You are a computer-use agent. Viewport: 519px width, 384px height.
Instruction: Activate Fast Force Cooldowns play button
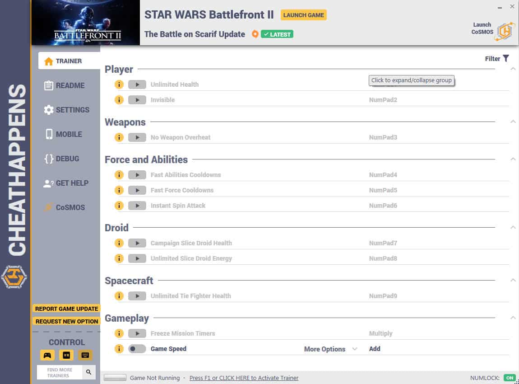(137, 190)
